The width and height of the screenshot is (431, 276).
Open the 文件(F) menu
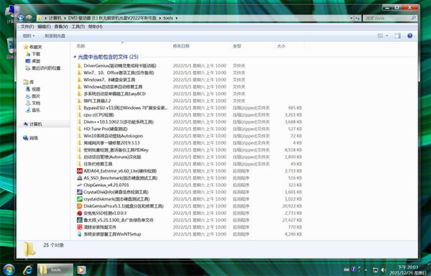point(27,27)
